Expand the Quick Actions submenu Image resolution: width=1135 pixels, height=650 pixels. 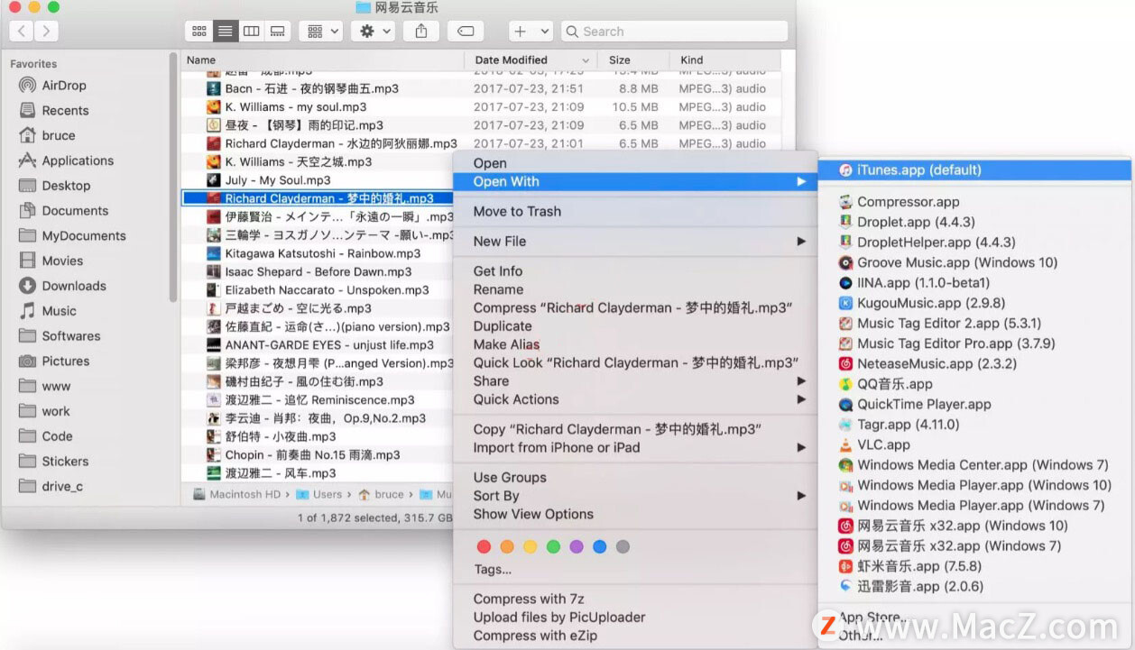tap(635, 399)
